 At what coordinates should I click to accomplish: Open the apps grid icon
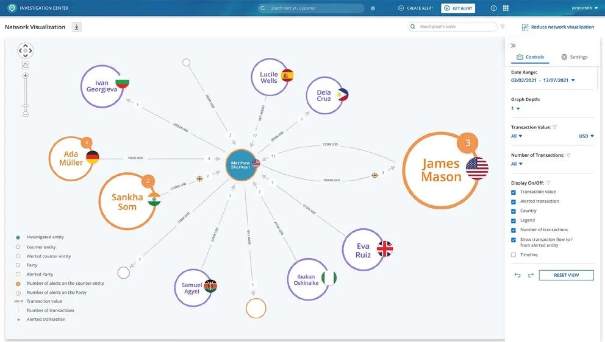pos(506,8)
